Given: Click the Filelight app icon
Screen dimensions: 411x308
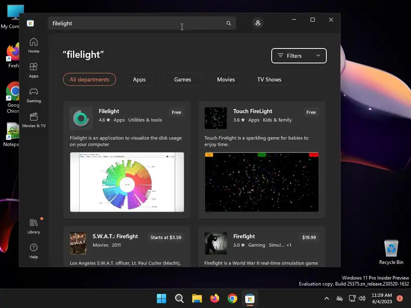Looking at the screenshot, I should click(81, 118).
